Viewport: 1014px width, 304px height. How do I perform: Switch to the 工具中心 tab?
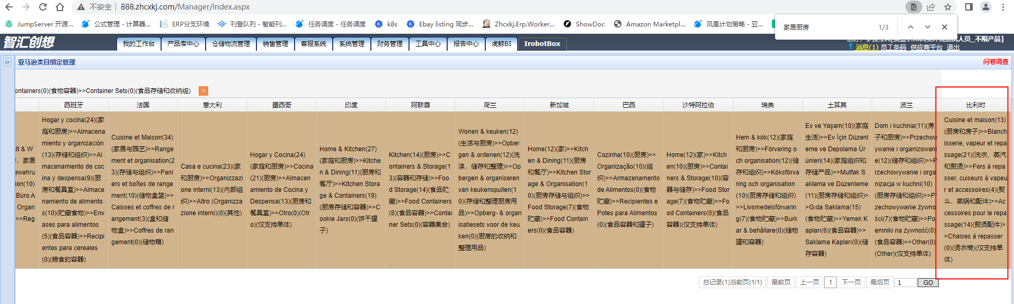428,44
